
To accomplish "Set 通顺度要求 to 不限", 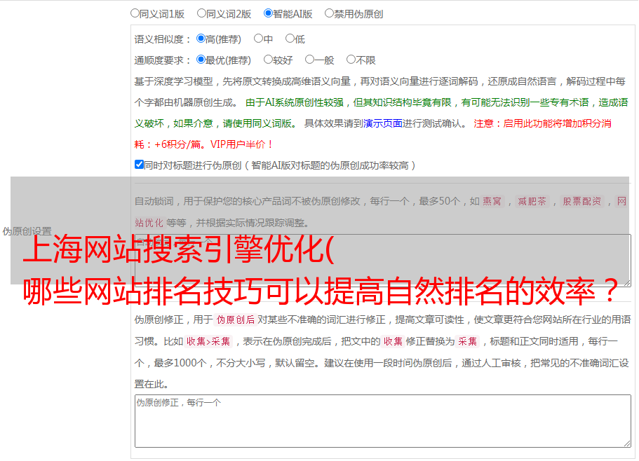I will click(x=351, y=60).
